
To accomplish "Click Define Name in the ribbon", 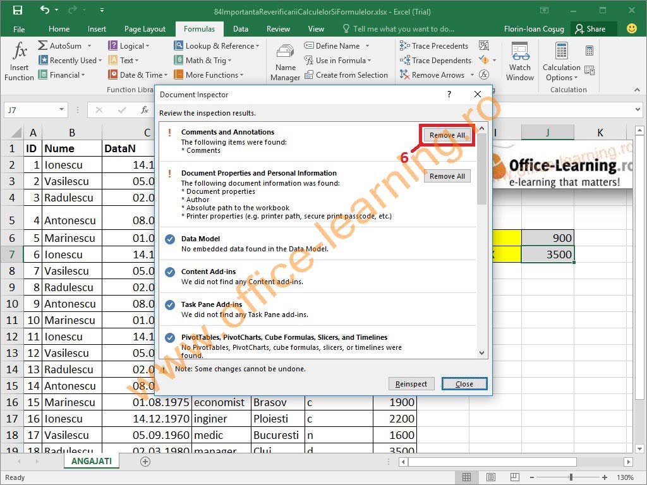I will [x=332, y=45].
